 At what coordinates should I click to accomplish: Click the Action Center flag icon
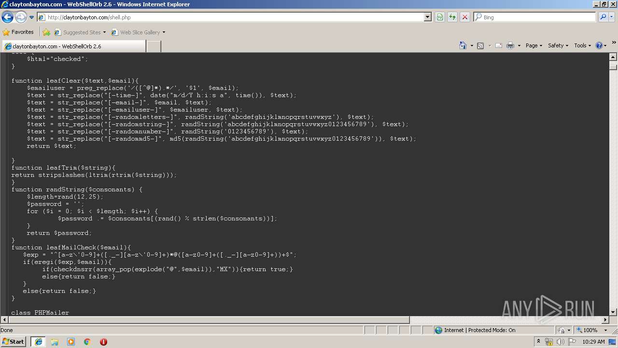pyautogui.click(x=571, y=342)
